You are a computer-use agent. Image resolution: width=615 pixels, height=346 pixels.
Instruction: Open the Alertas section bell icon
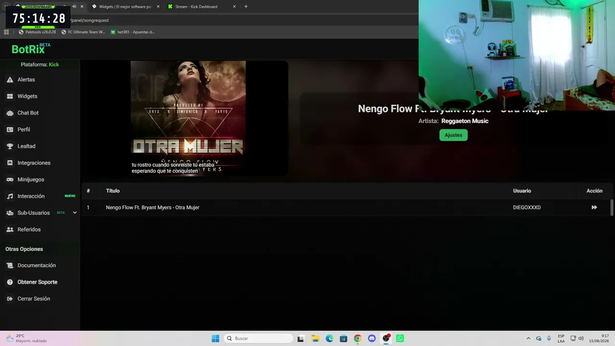point(10,80)
